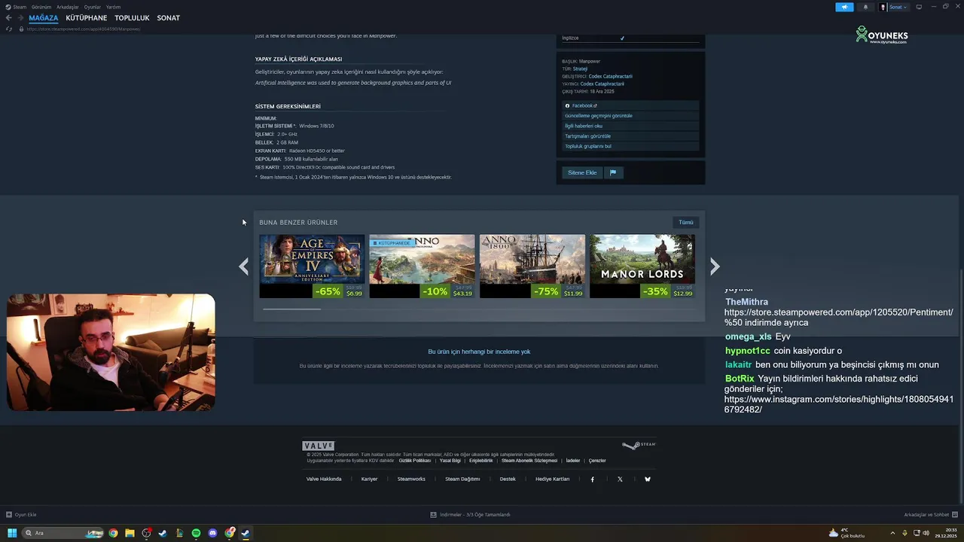964x542 pixels.
Task: Open Windows Start menu
Action: 12,533
